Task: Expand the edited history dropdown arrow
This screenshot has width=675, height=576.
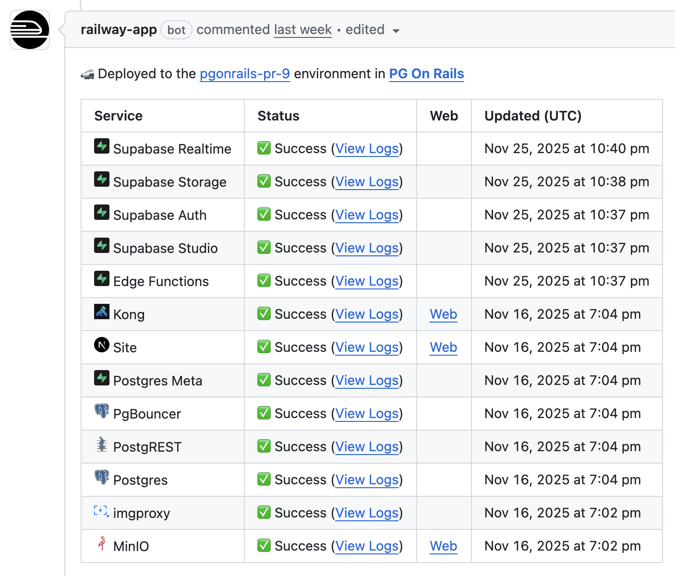Action: pos(396,31)
